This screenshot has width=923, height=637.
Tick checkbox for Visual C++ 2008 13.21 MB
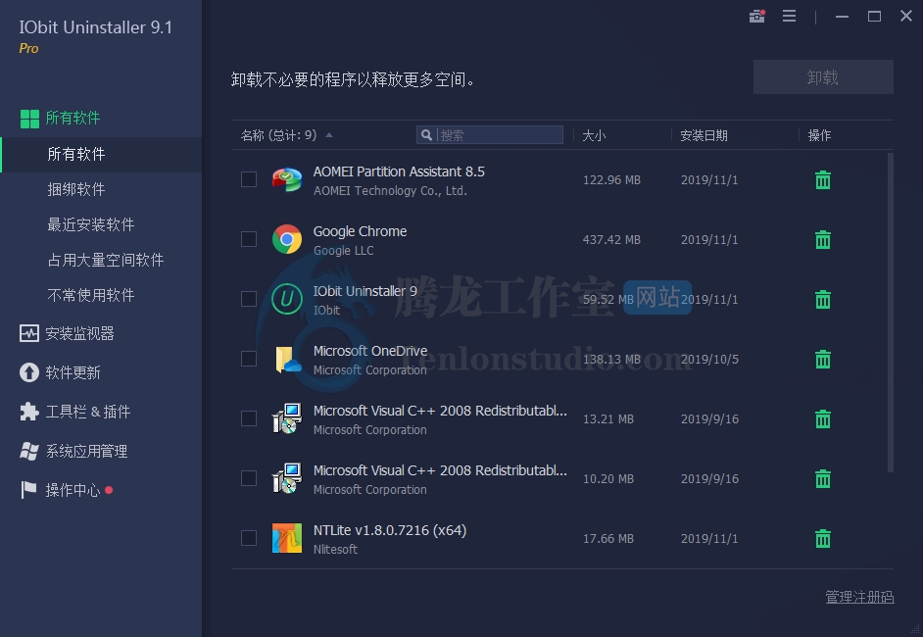[x=249, y=418]
